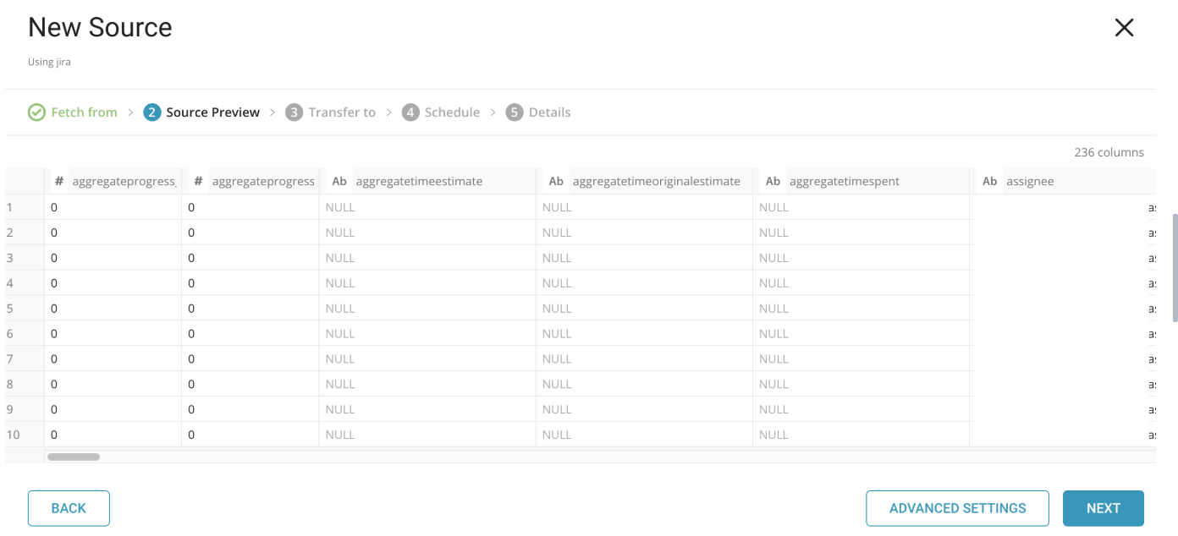Click the vertical scrollbar on the right edge

pyautogui.click(x=1175, y=267)
